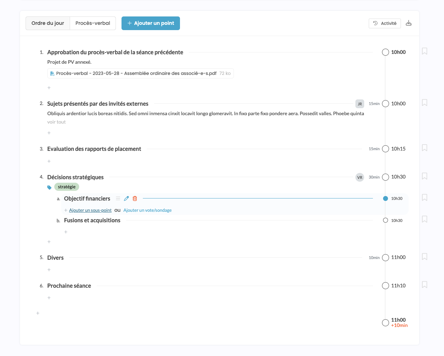Expand the text with voir tout
Screen dimensions: 444x356
click(x=56, y=122)
